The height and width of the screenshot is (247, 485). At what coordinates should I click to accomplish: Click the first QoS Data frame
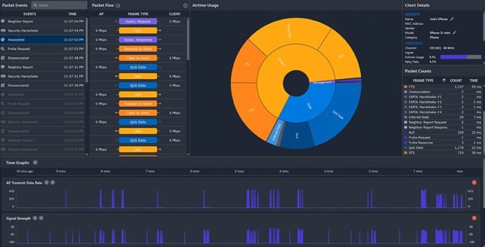pyautogui.click(x=138, y=67)
